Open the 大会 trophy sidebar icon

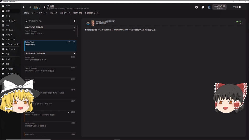[3, 54]
